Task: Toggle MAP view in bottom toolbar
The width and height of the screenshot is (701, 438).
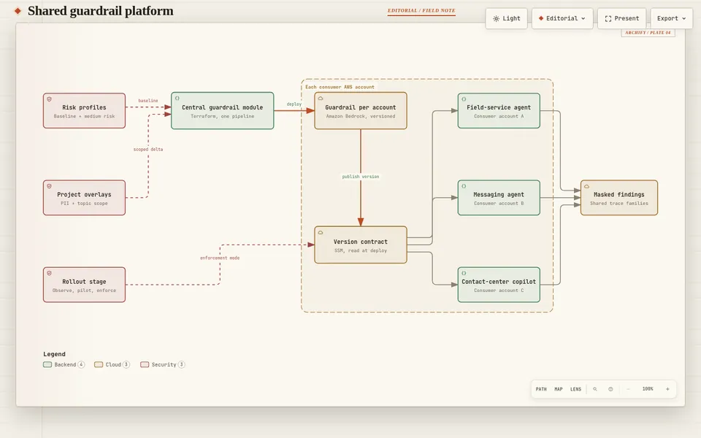Action: click(x=559, y=389)
